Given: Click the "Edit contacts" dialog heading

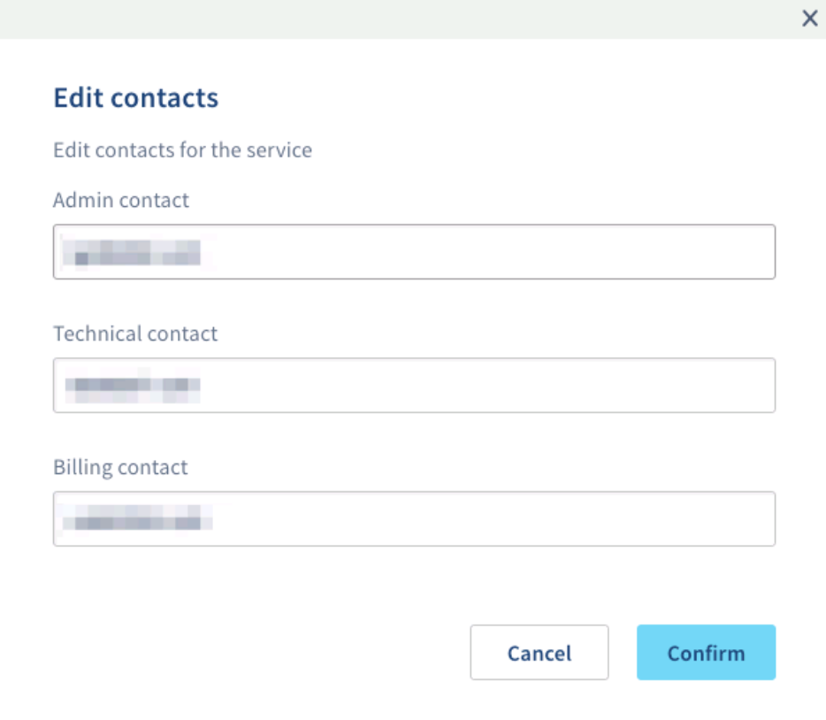Looking at the screenshot, I should 136,98.
